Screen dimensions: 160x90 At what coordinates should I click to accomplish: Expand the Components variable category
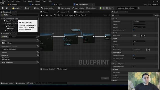1,58
